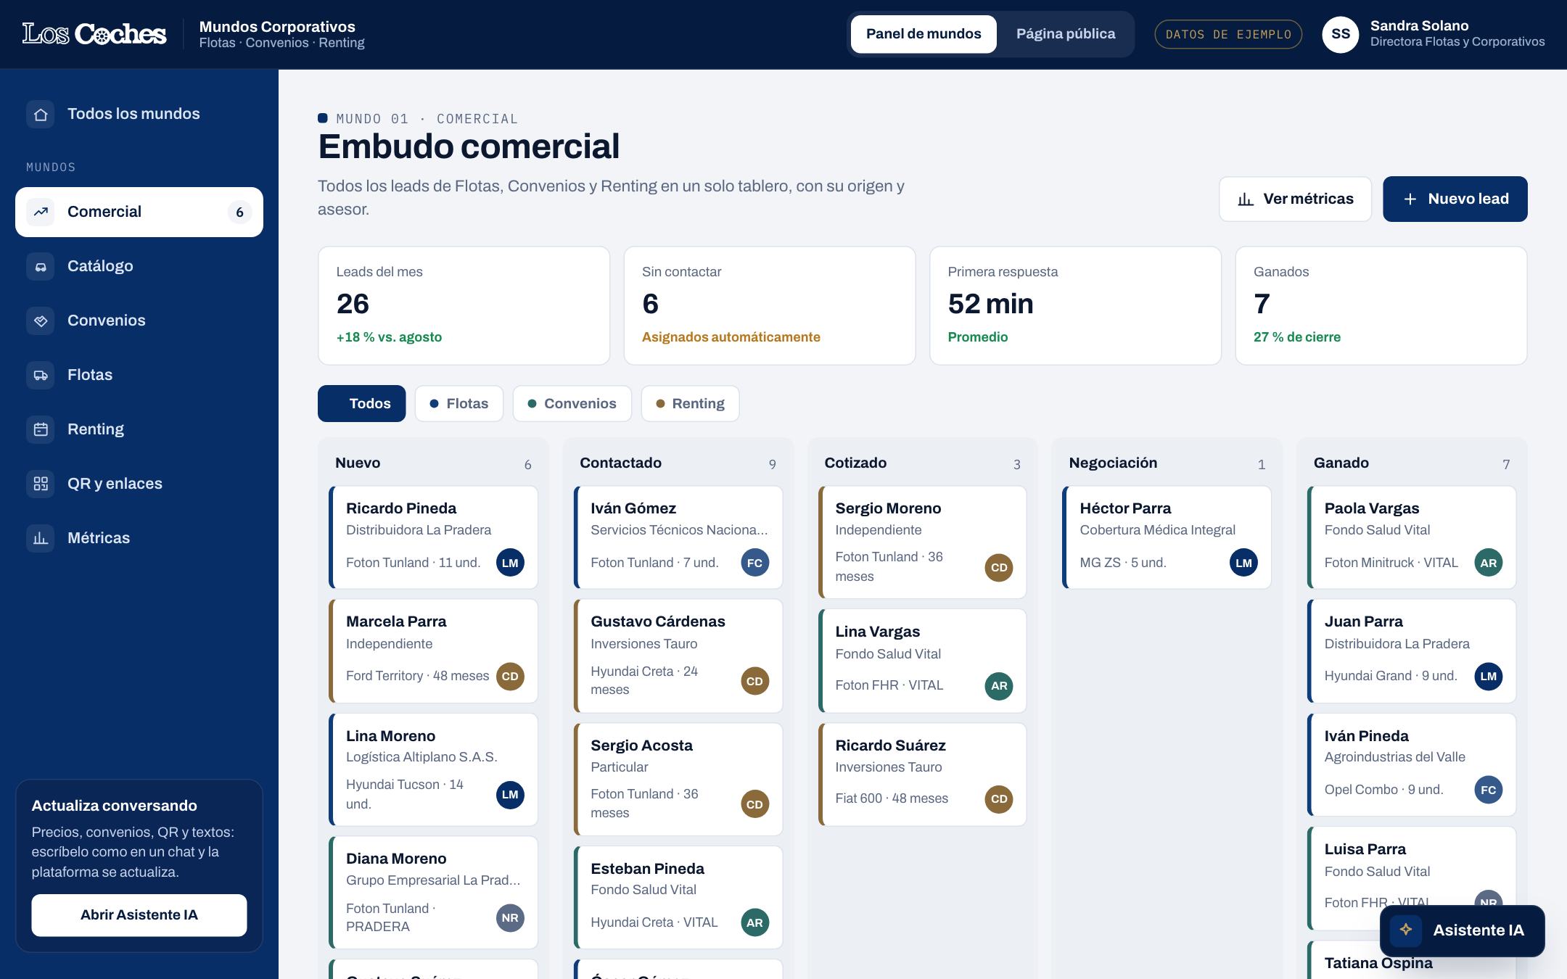Image resolution: width=1567 pixels, height=979 pixels.
Task: Click LM avatar on Juan Parra card
Action: (x=1489, y=677)
